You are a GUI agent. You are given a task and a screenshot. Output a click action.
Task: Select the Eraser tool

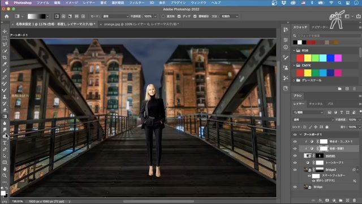(x=5, y=110)
